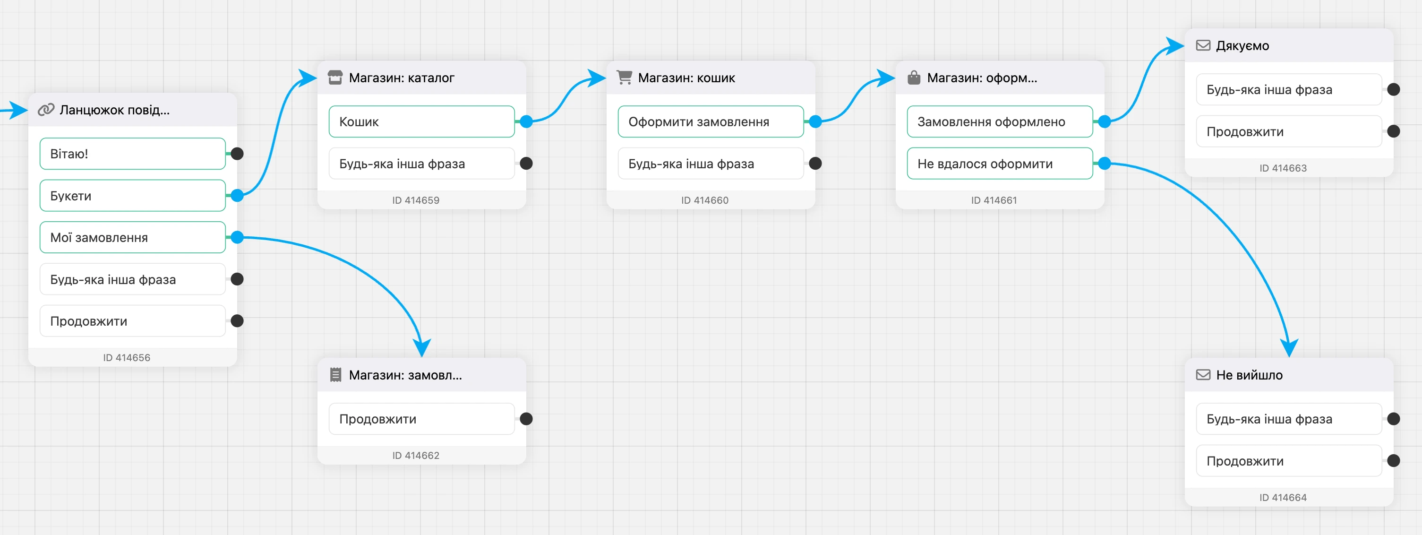
Task: Select the Мої замовлення option
Action: point(132,237)
